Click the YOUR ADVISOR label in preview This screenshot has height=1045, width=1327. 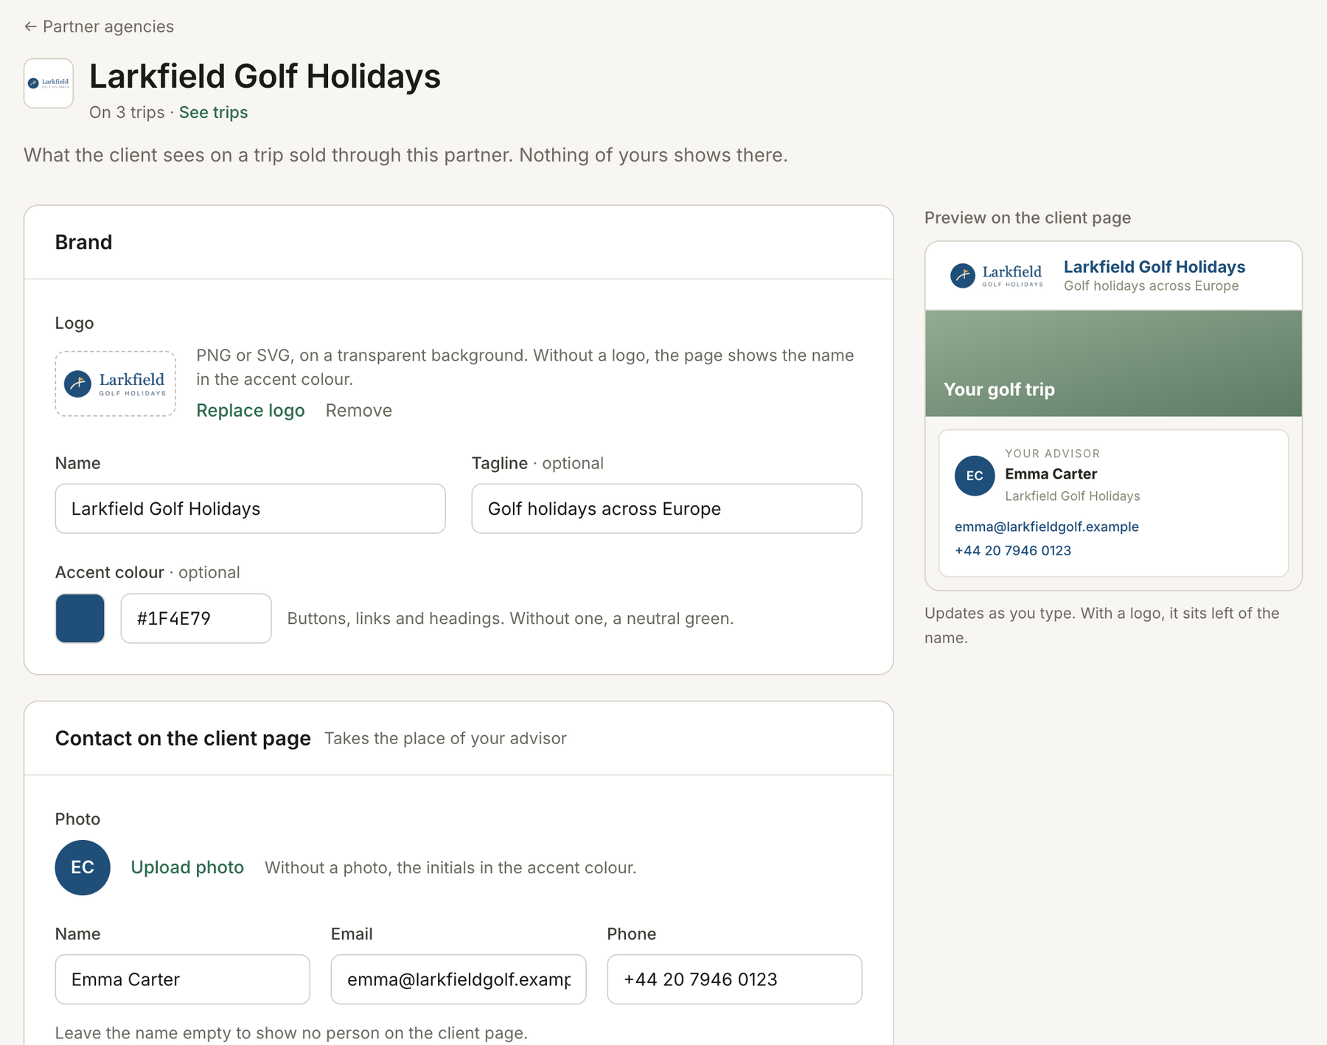[1053, 454]
